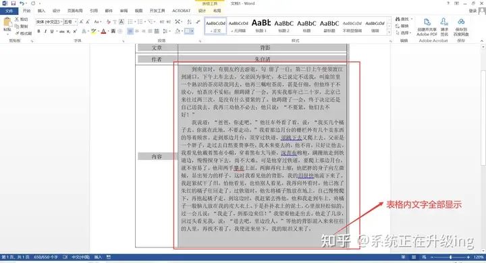Switch to the ACROBAT tab
This screenshot has width=486, height=263.
coord(182,11)
